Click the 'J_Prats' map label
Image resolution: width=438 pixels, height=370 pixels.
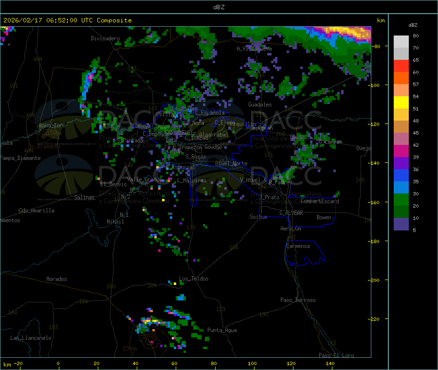tap(270, 197)
